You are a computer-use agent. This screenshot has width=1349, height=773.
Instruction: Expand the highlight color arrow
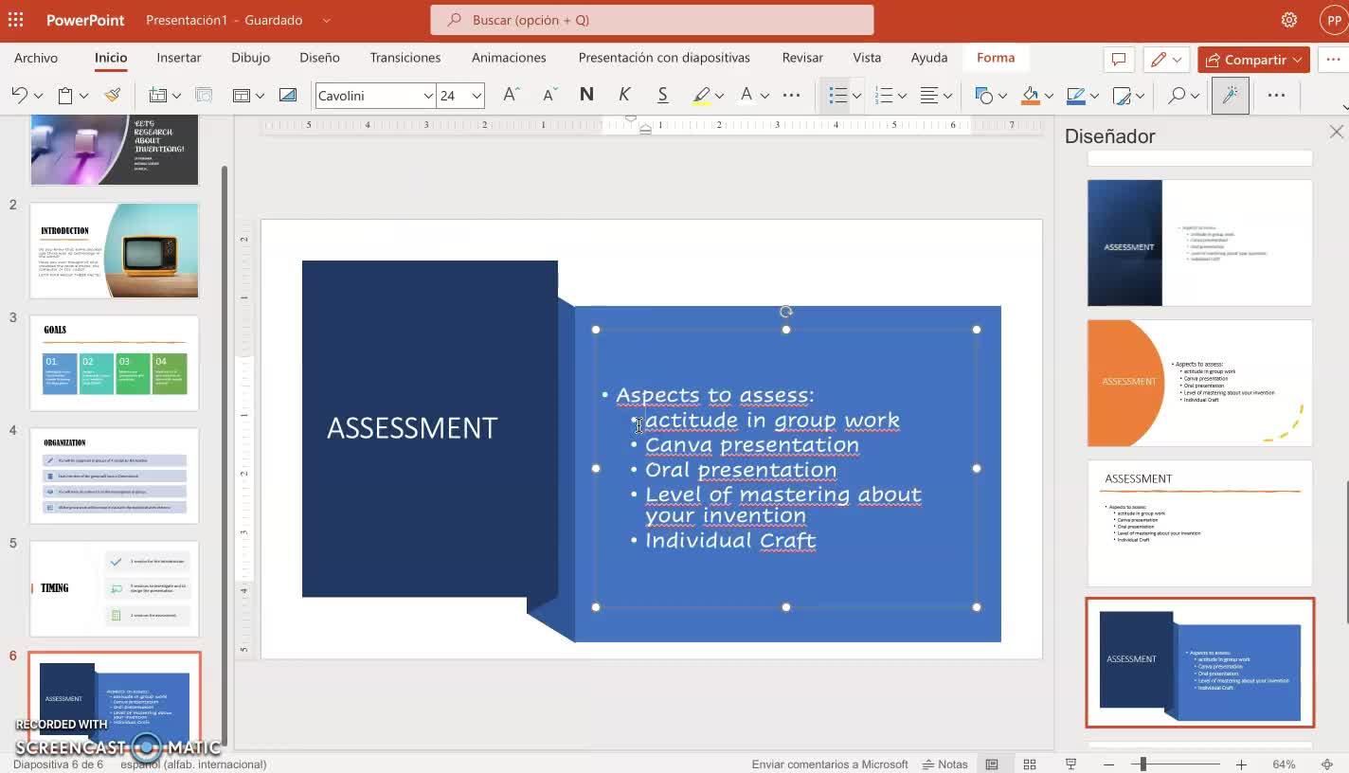(719, 96)
